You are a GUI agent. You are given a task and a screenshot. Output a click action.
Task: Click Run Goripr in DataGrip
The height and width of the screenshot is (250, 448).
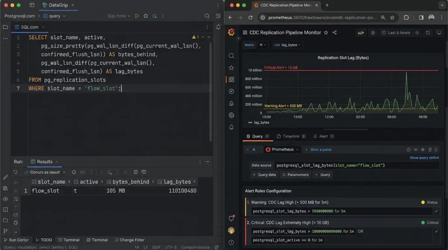coord(16,240)
